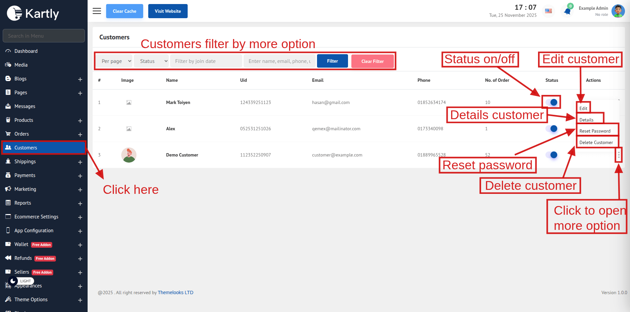Click Demo Customer's profile image
Screen dimensions: 630x312
click(129, 155)
